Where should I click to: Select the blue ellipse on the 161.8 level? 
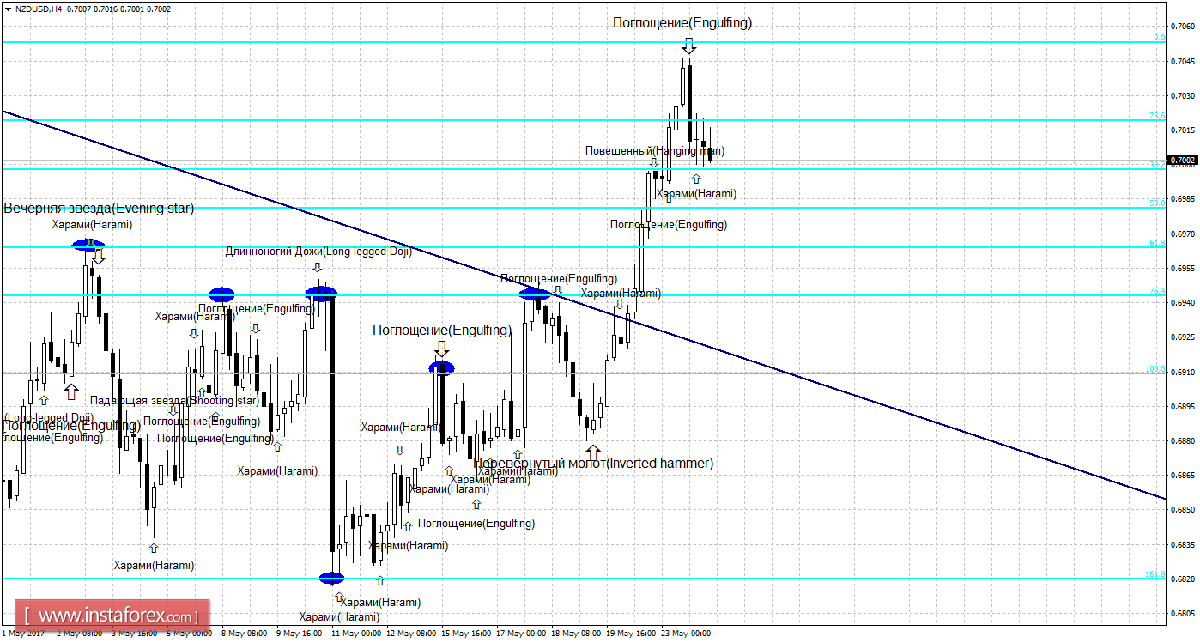331,578
